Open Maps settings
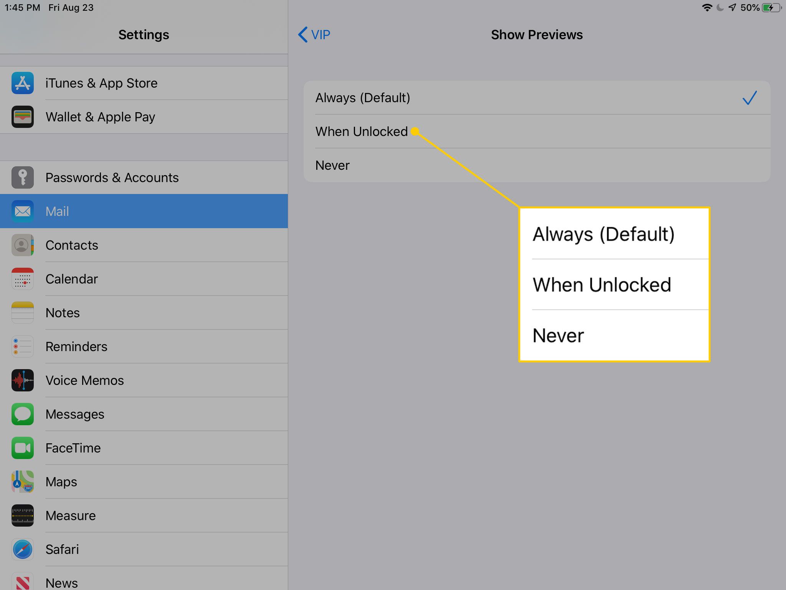Screen dimensions: 786x590 [61, 481]
